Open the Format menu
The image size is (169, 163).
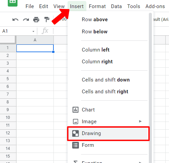(x=97, y=6)
